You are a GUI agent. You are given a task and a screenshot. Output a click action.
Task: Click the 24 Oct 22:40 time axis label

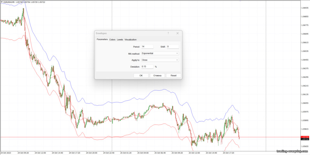(x=109, y=153)
